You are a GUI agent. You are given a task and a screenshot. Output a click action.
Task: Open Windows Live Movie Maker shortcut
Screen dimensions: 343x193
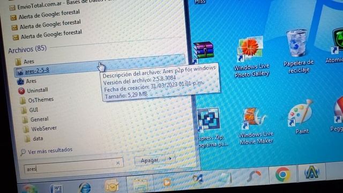coord(255,127)
